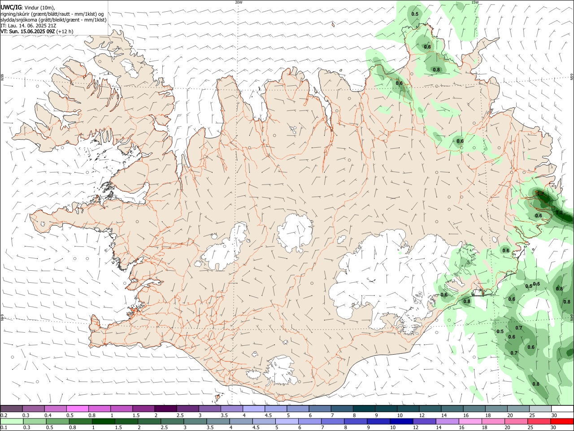This screenshot has height=431, width=574.
Task: Click the 15W longitude label
Action: (475, 2)
